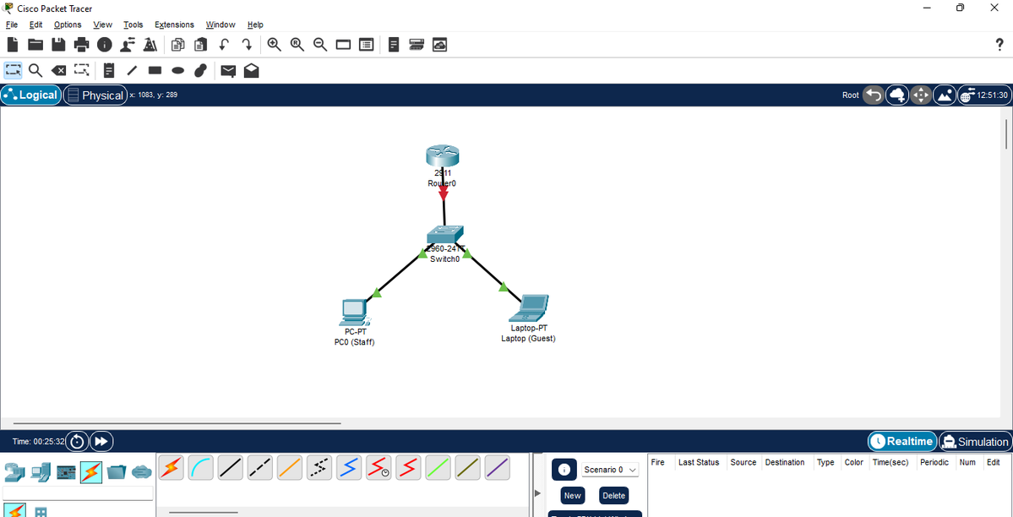Viewport: 1013px width, 517px height.
Task: Switch back to Realtime mode
Action: coord(901,441)
